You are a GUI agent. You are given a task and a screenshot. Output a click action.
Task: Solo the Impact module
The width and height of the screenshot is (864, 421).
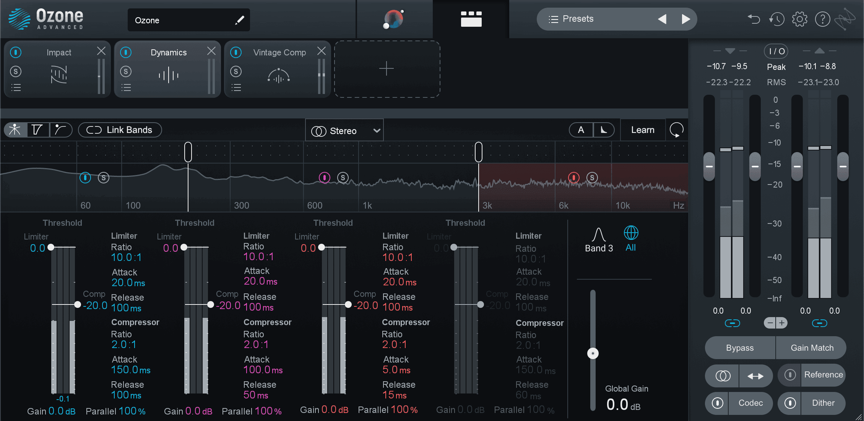pos(16,71)
